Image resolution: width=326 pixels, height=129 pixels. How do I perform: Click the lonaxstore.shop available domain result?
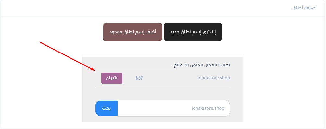tap(214, 78)
